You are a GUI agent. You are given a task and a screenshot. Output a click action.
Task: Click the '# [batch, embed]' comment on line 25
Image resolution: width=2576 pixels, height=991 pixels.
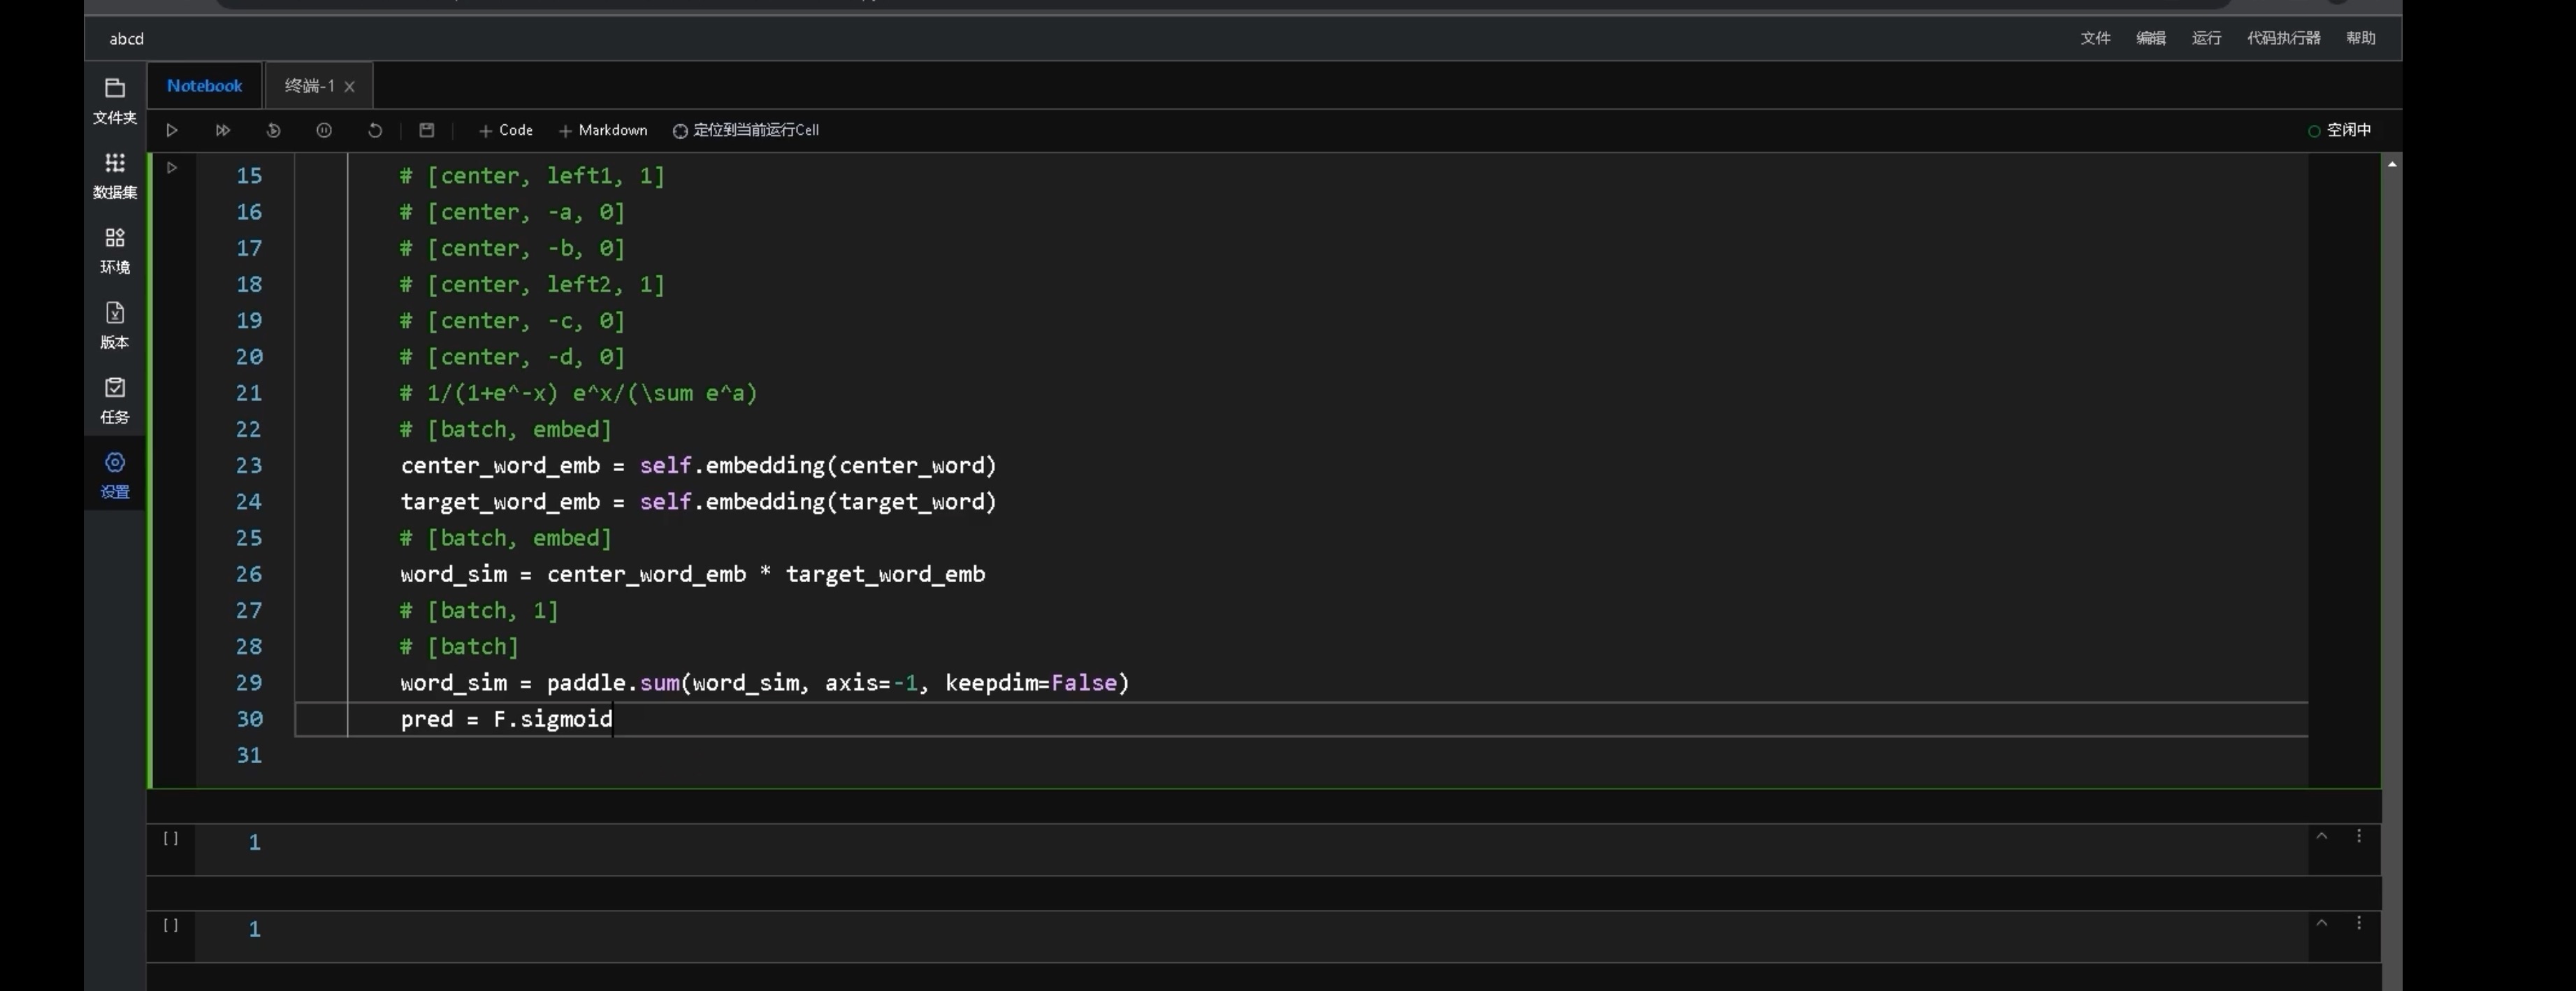click(506, 538)
